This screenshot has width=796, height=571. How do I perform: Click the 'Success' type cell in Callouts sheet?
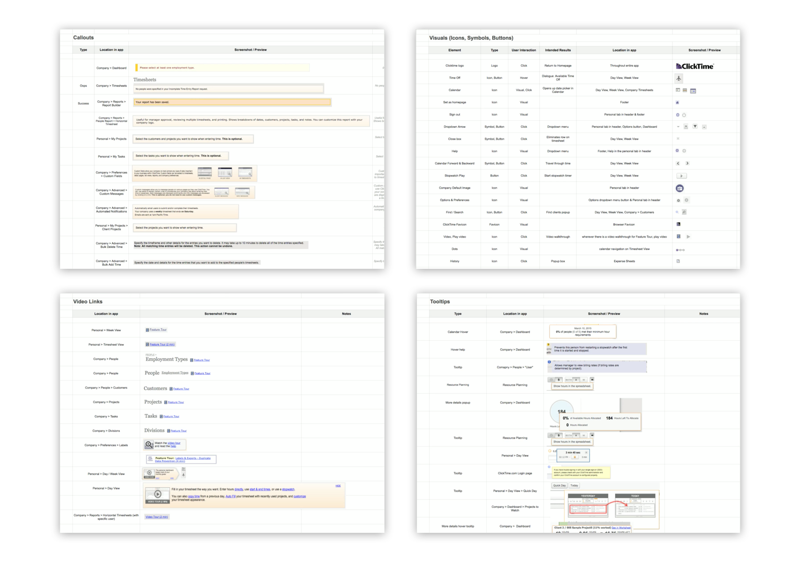[x=83, y=103]
